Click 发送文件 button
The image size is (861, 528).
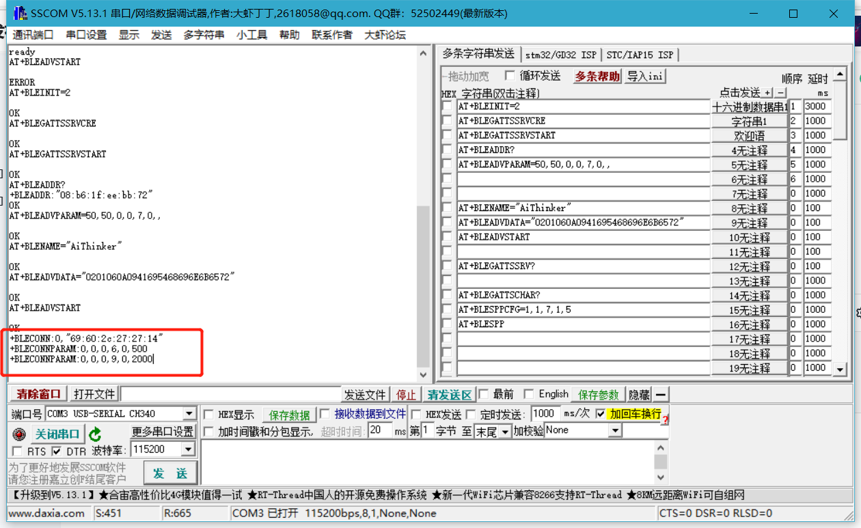pyautogui.click(x=365, y=395)
